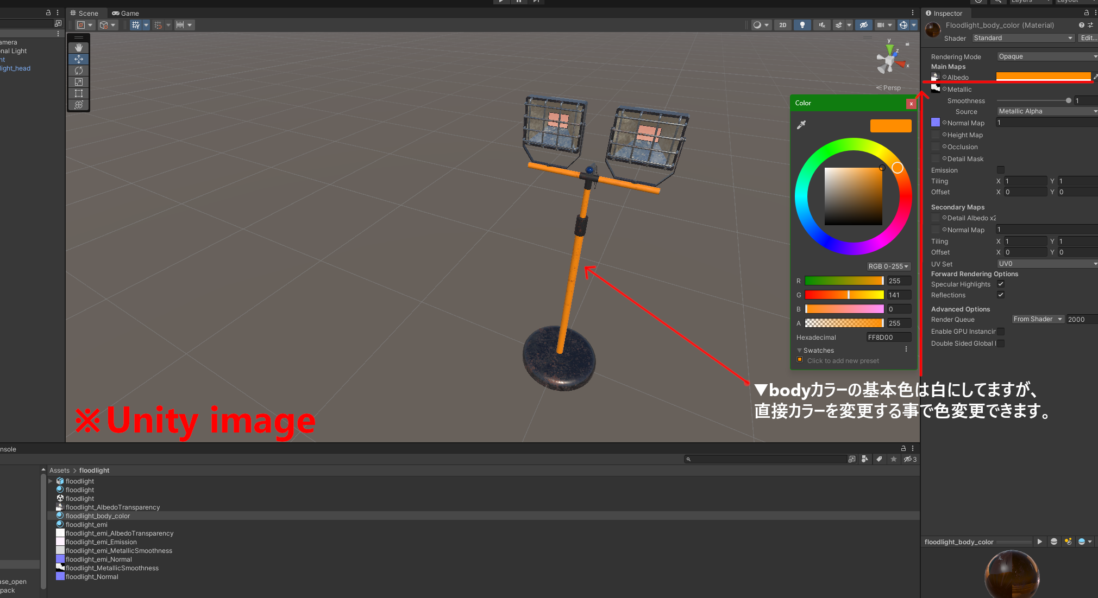Screen dimensions: 1098x598
Task: Toggle scene lighting bulb icon
Action: [x=802, y=25]
